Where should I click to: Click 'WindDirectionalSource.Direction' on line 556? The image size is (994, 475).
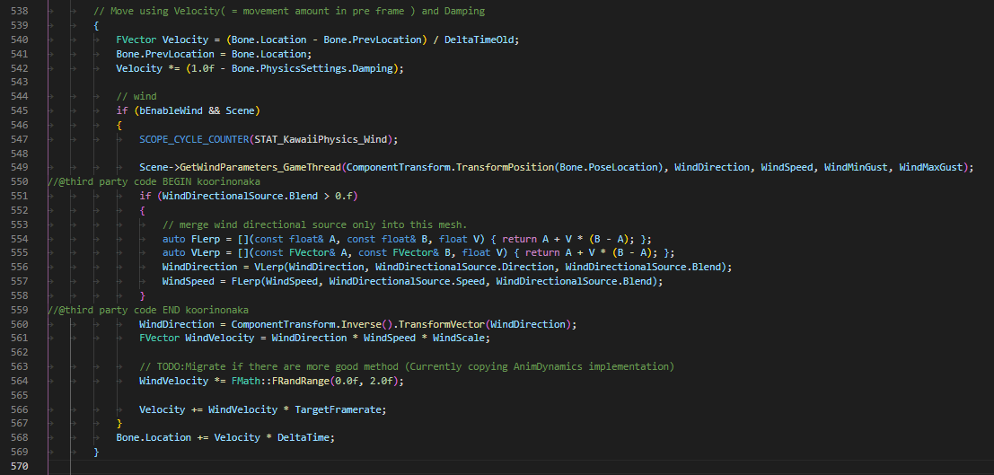464,267
